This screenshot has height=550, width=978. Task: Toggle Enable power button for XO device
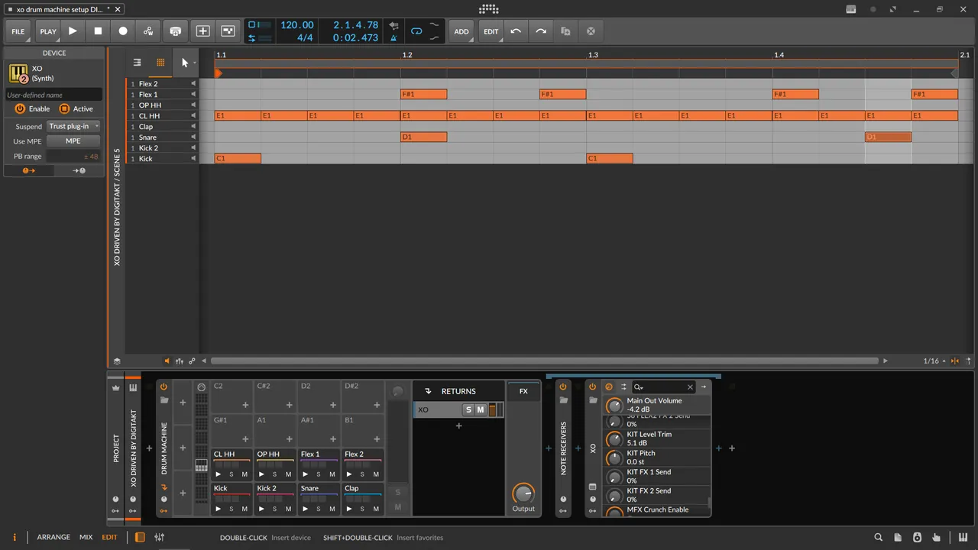(x=20, y=109)
